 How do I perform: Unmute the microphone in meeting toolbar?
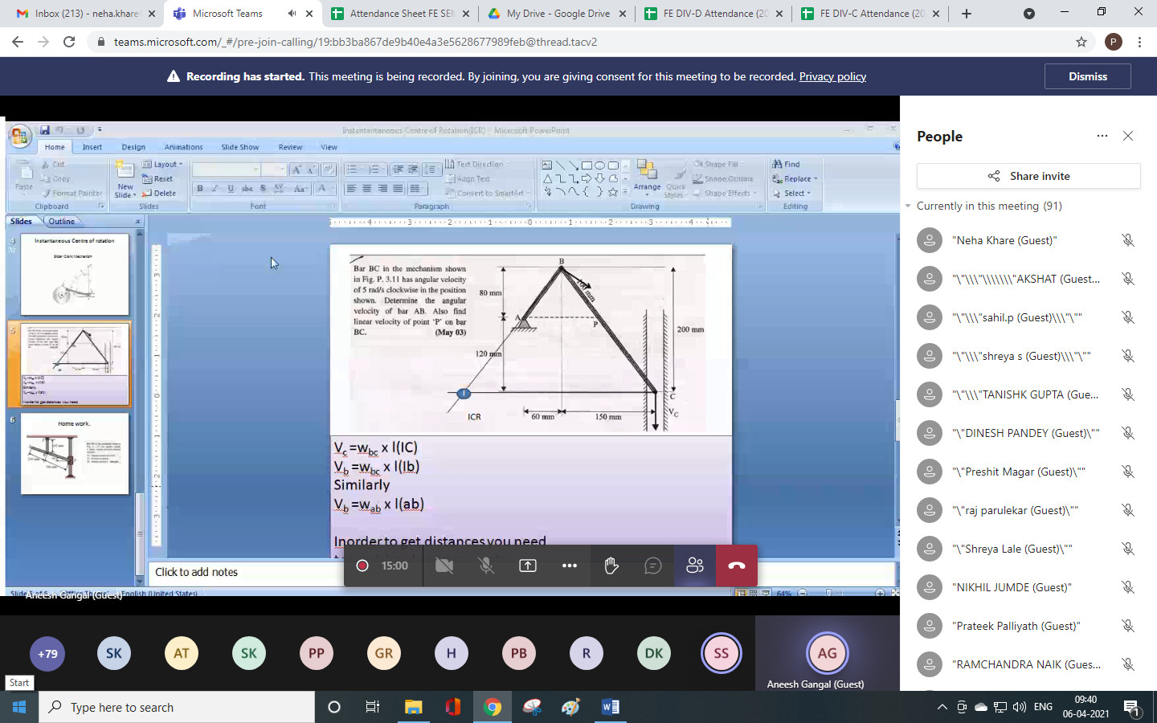coord(486,566)
